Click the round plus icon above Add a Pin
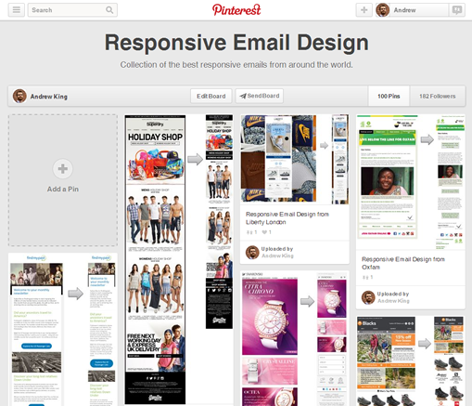Screen dimensions: 472x406 [63, 169]
